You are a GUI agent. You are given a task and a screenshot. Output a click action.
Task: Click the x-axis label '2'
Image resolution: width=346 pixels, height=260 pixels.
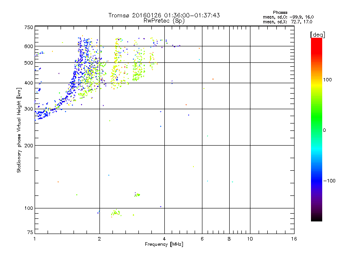click(99, 239)
